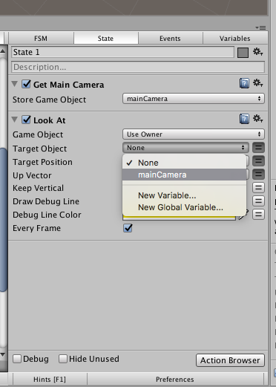Open help documentation for Look At action
The image size is (276, 387).
click(244, 119)
